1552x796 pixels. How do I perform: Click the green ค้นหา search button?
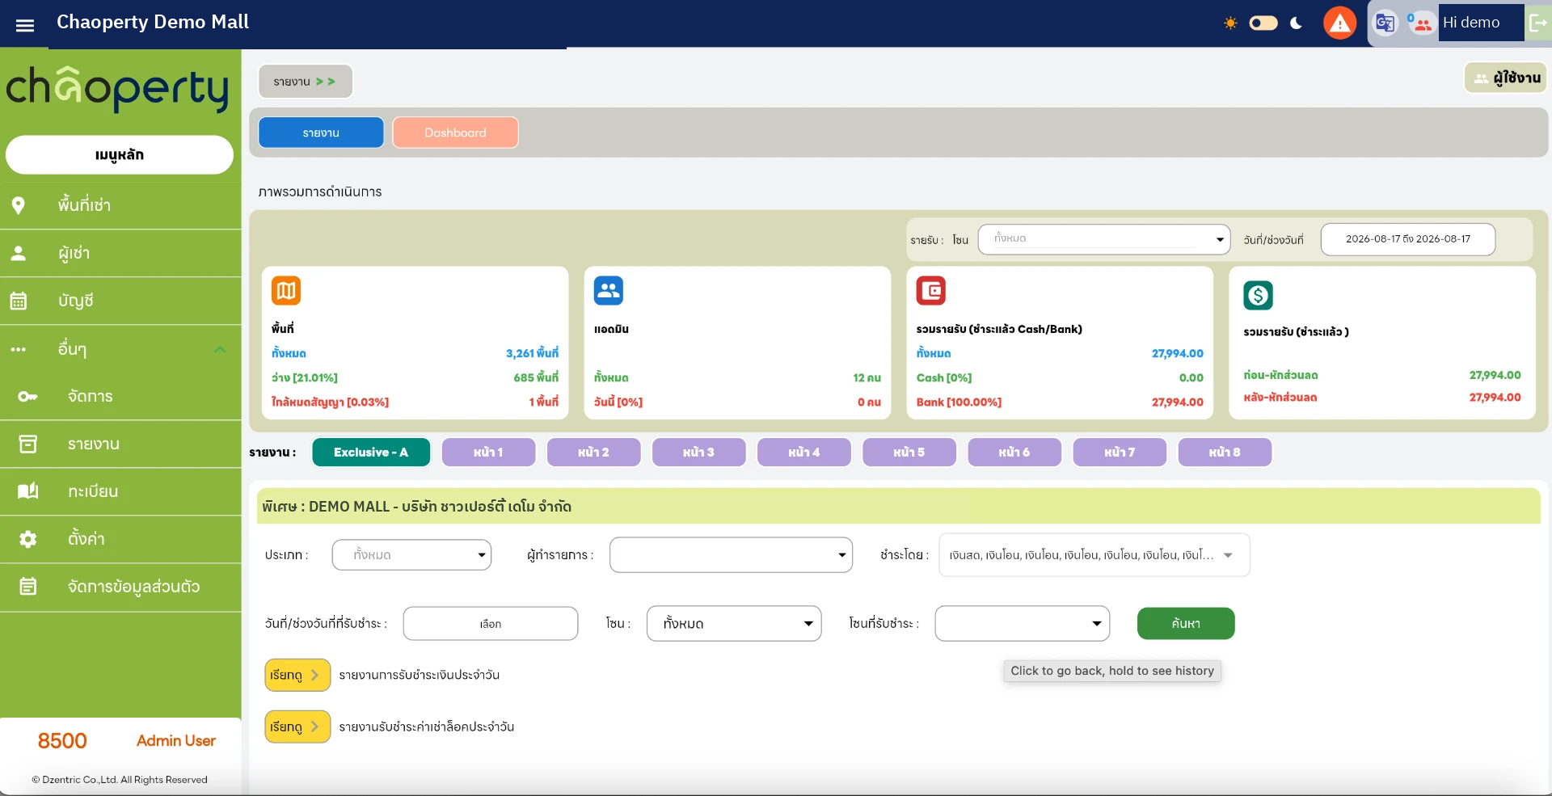tap(1186, 624)
